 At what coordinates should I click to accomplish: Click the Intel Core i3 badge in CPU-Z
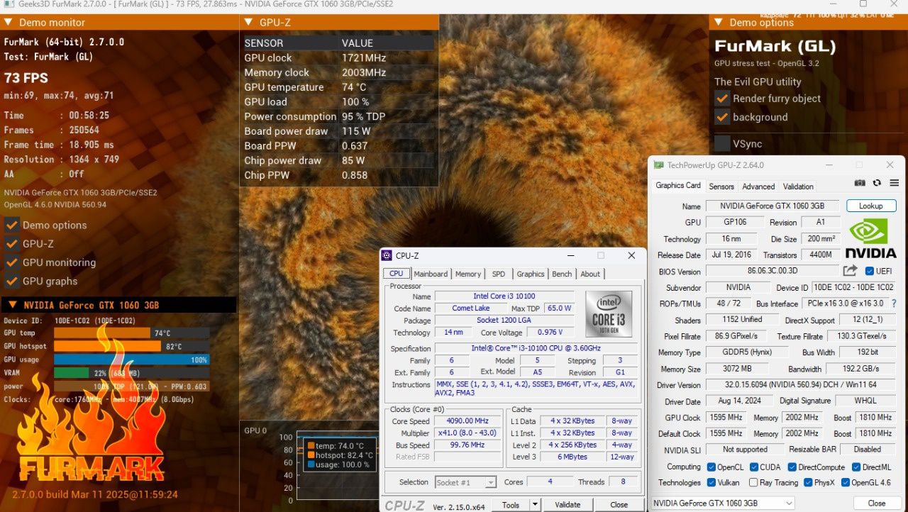tap(608, 313)
